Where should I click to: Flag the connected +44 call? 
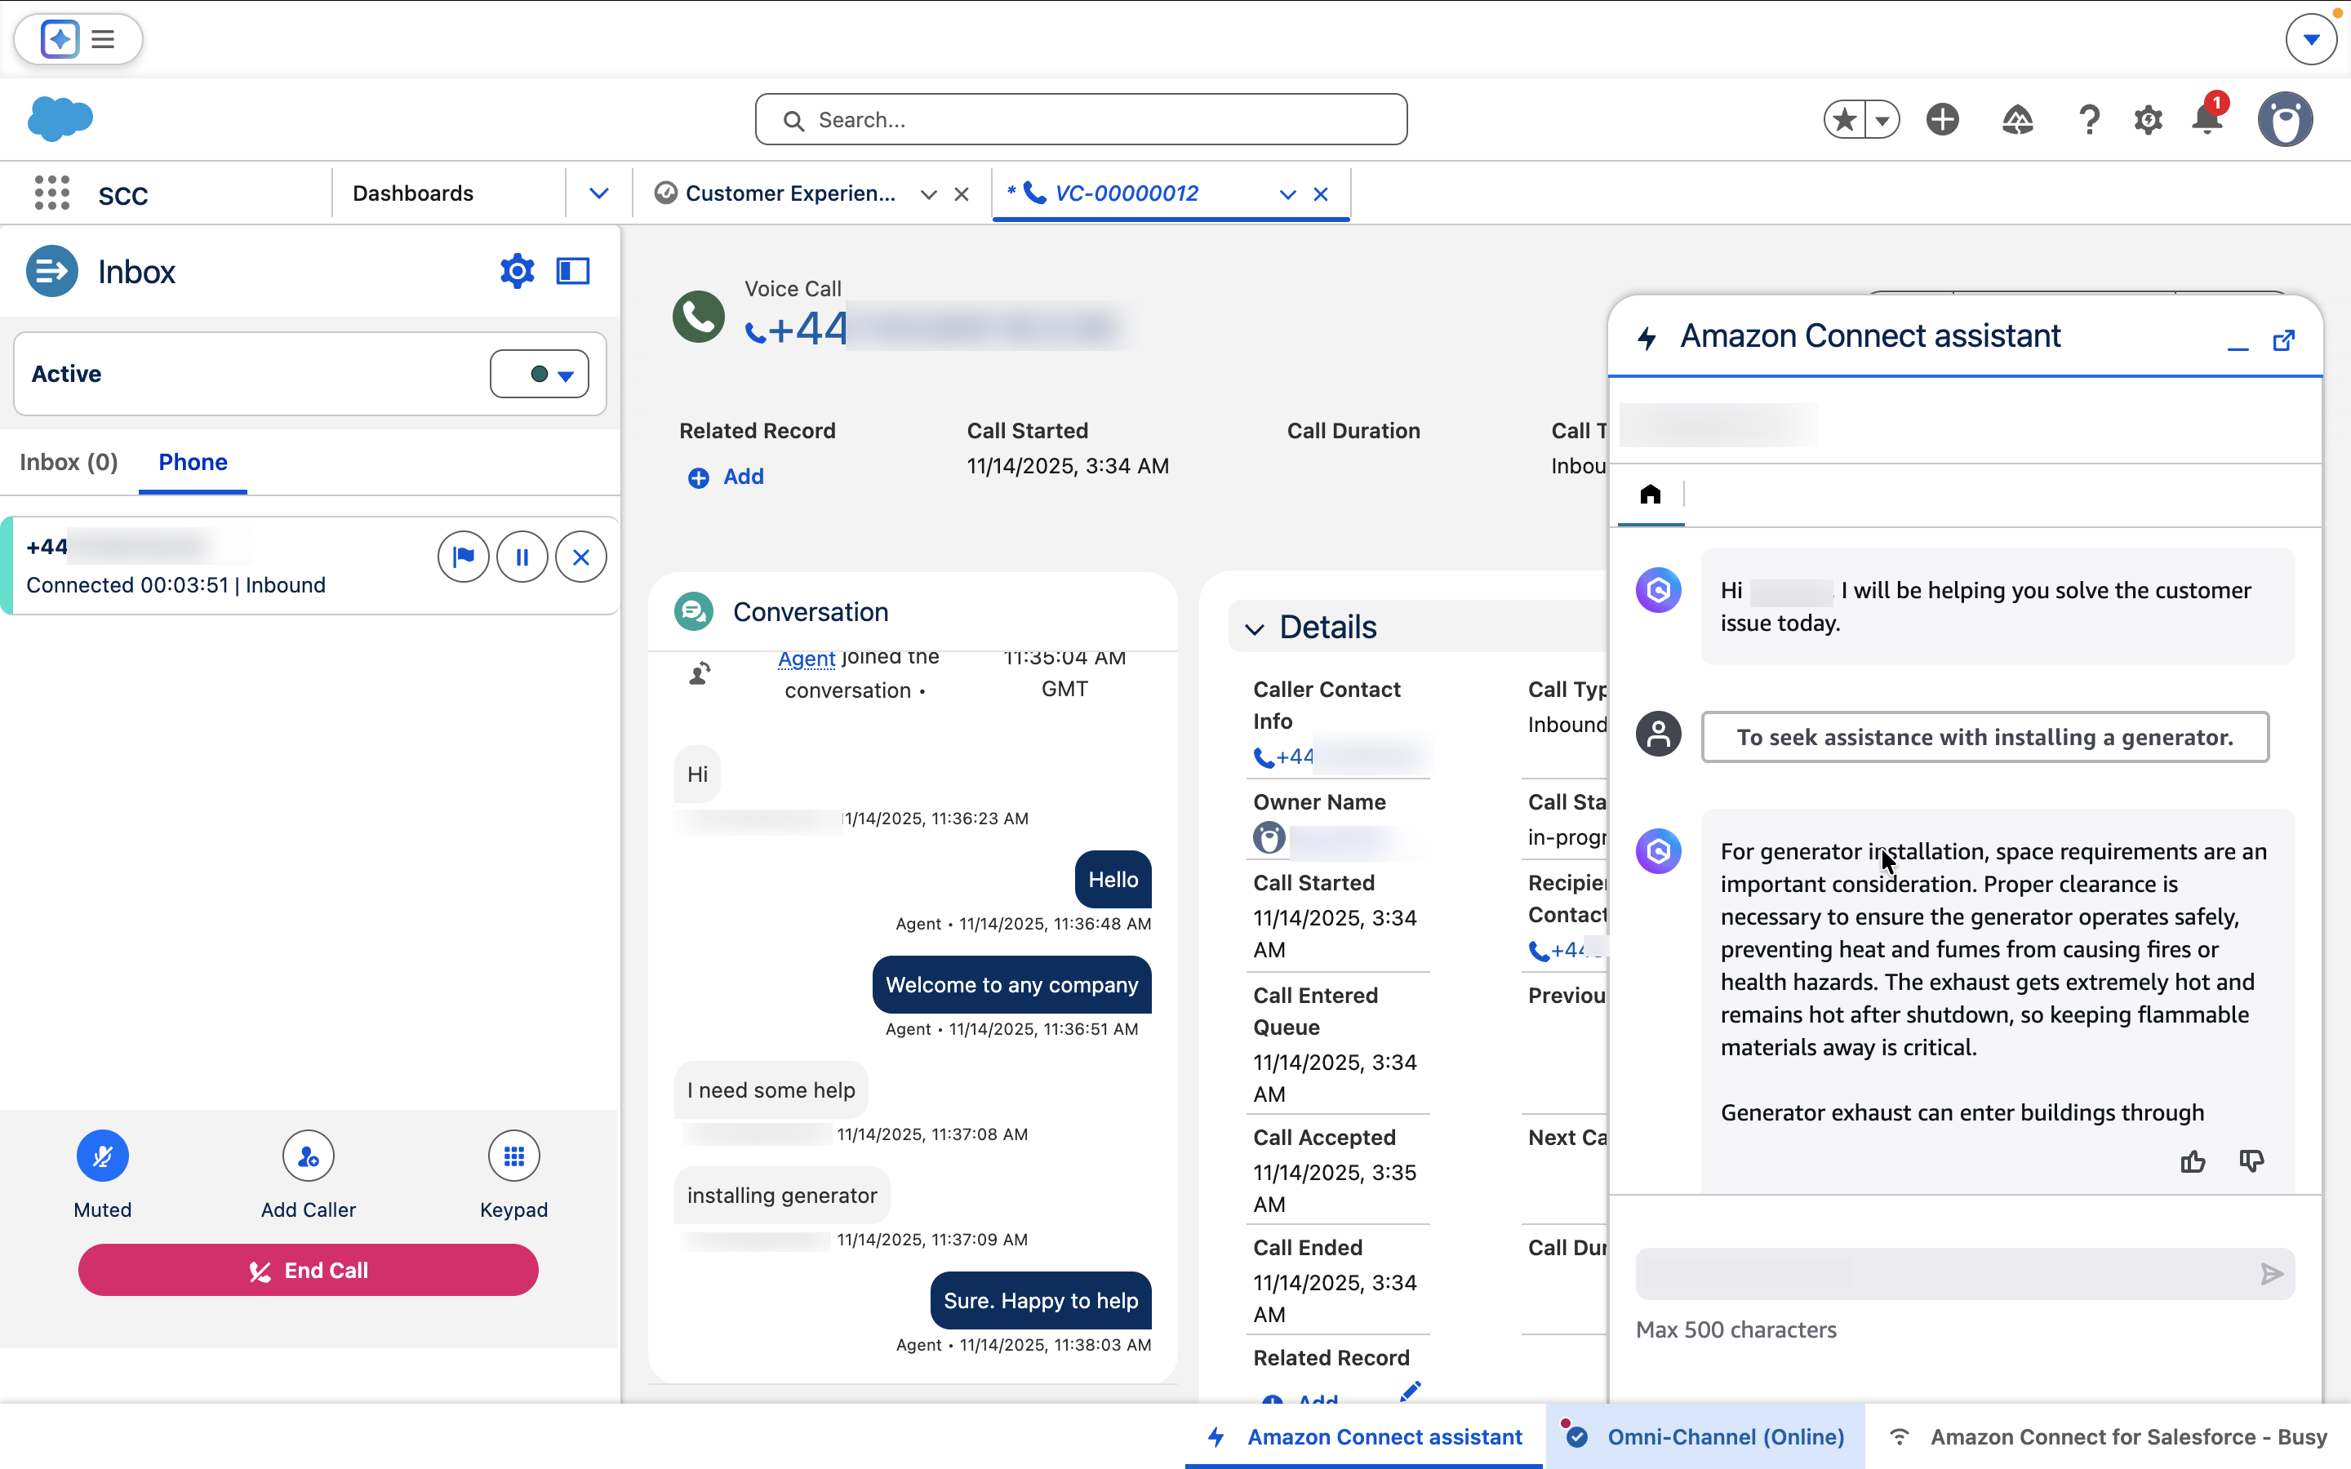coord(464,557)
